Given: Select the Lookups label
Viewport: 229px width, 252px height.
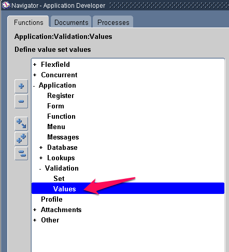Looking at the screenshot, I should 61,158.
